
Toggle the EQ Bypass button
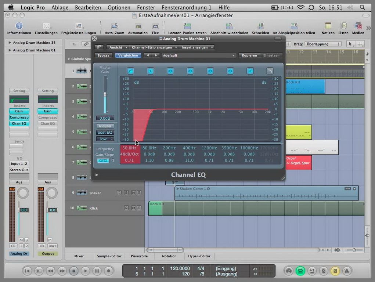pyautogui.click(x=103, y=55)
